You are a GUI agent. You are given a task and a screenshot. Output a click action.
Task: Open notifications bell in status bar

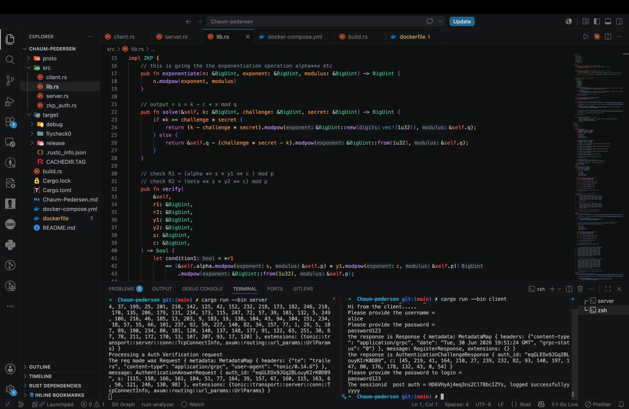[621, 404]
